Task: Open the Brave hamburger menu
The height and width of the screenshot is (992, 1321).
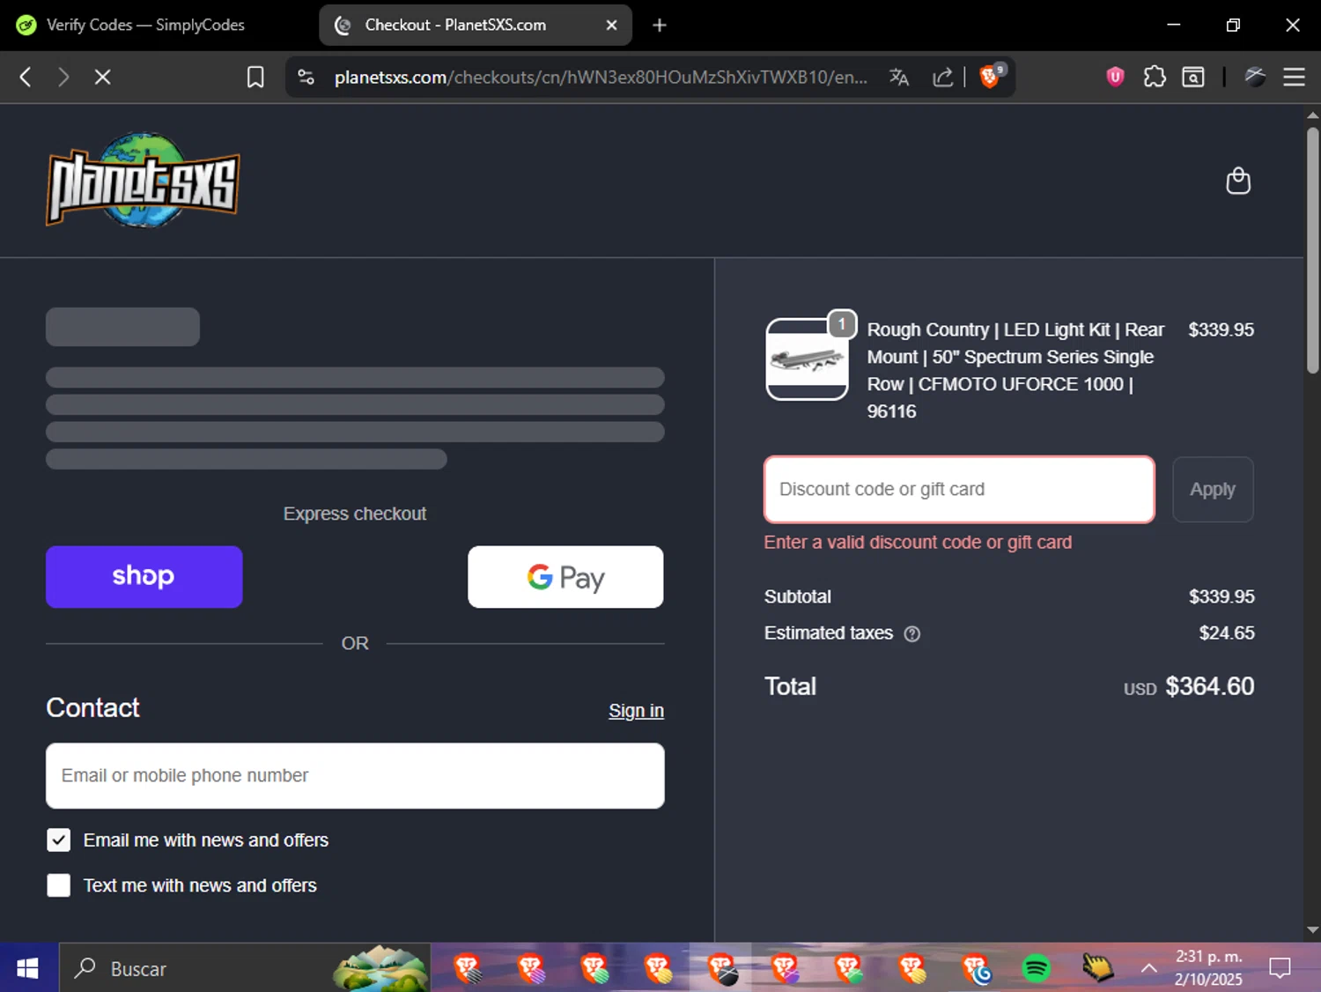Action: 1294,78
